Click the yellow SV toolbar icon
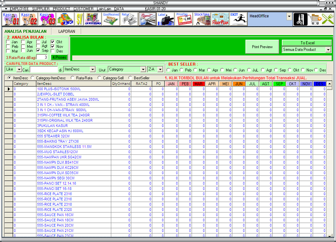336x242 pixels. pos(79,19)
